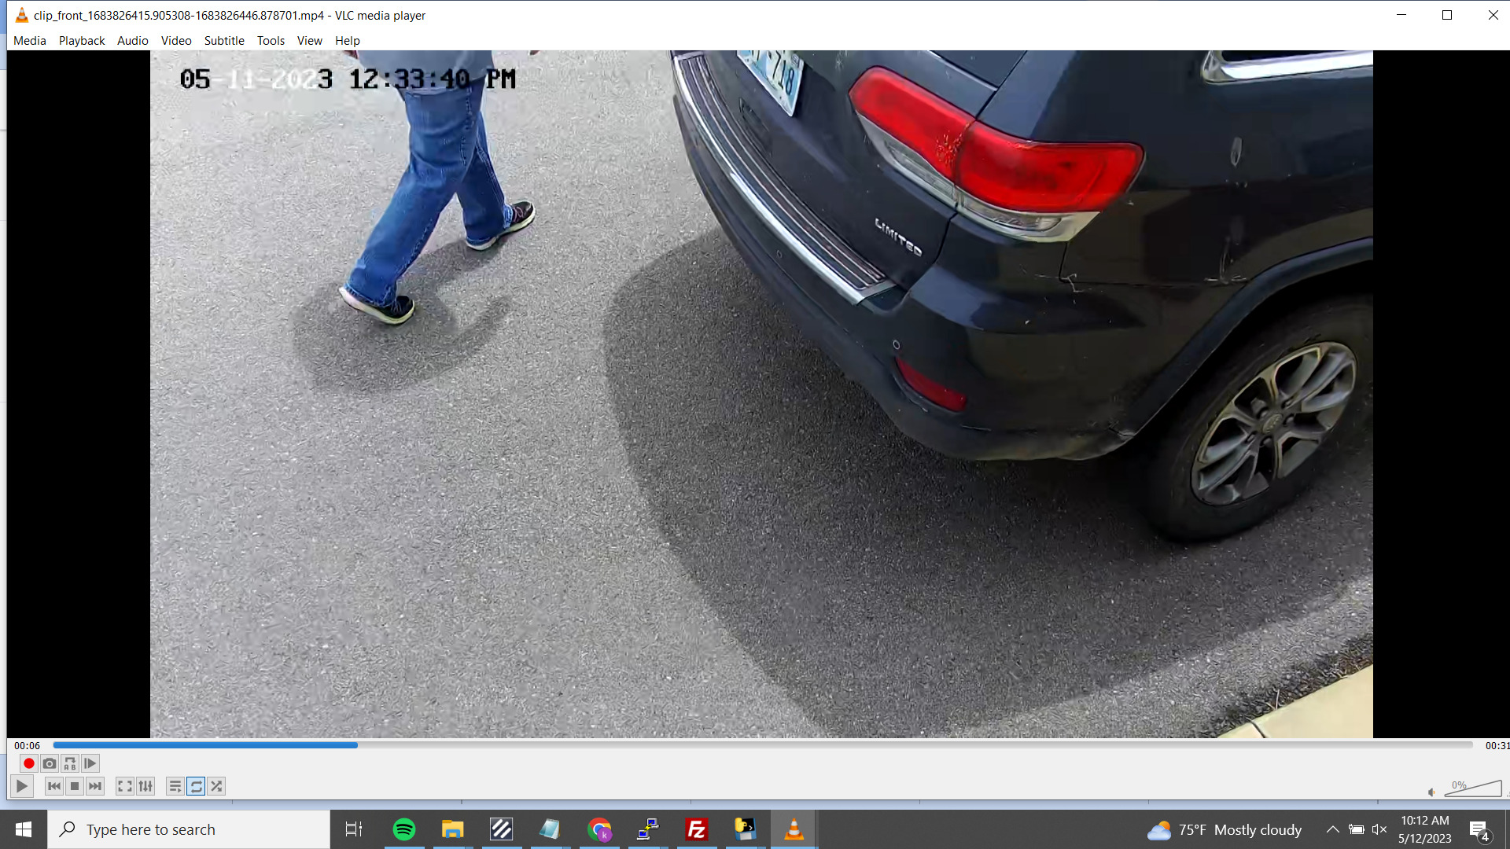This screenshot has height=849, width=1510.
Task: Skip to previous media
Action: click(x=54, y=786)
